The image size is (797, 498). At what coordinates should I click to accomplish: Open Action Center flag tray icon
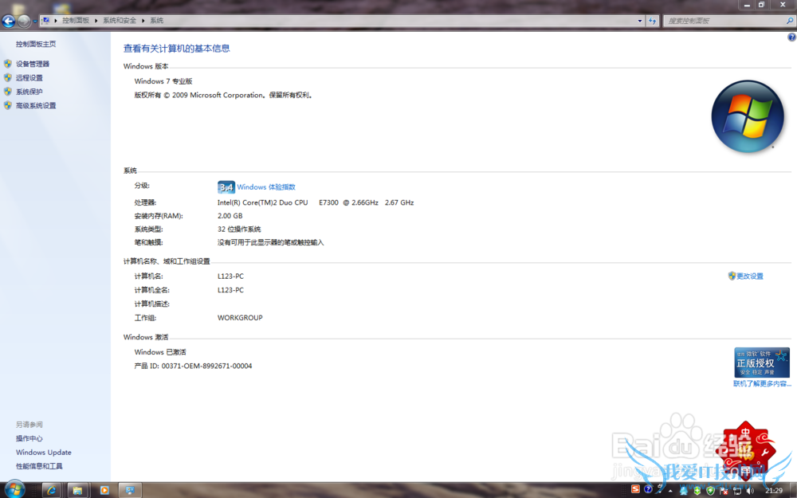(724, 491)
